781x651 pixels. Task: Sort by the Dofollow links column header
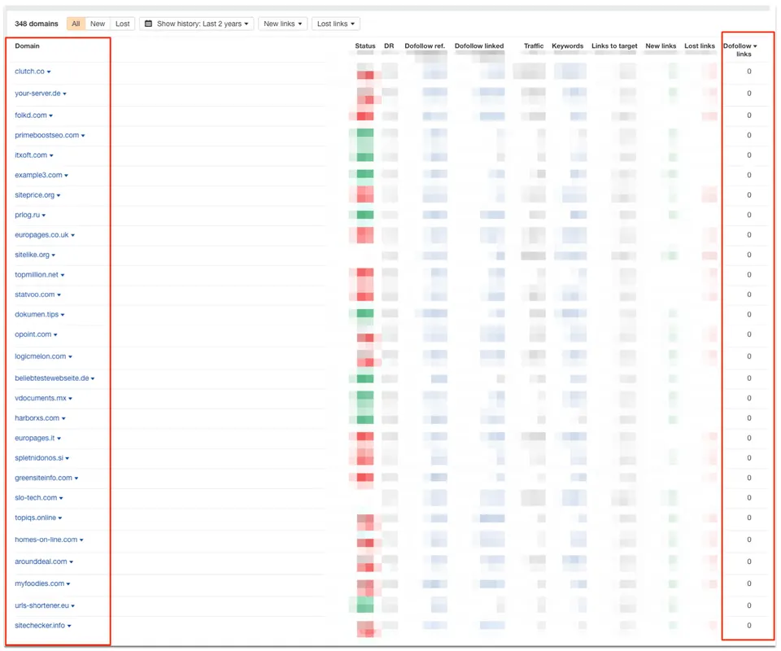[x=740, y=50]
